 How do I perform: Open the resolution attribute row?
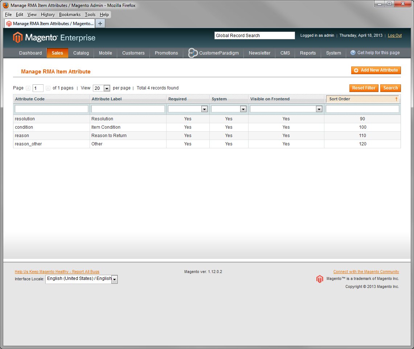[207, 119]
